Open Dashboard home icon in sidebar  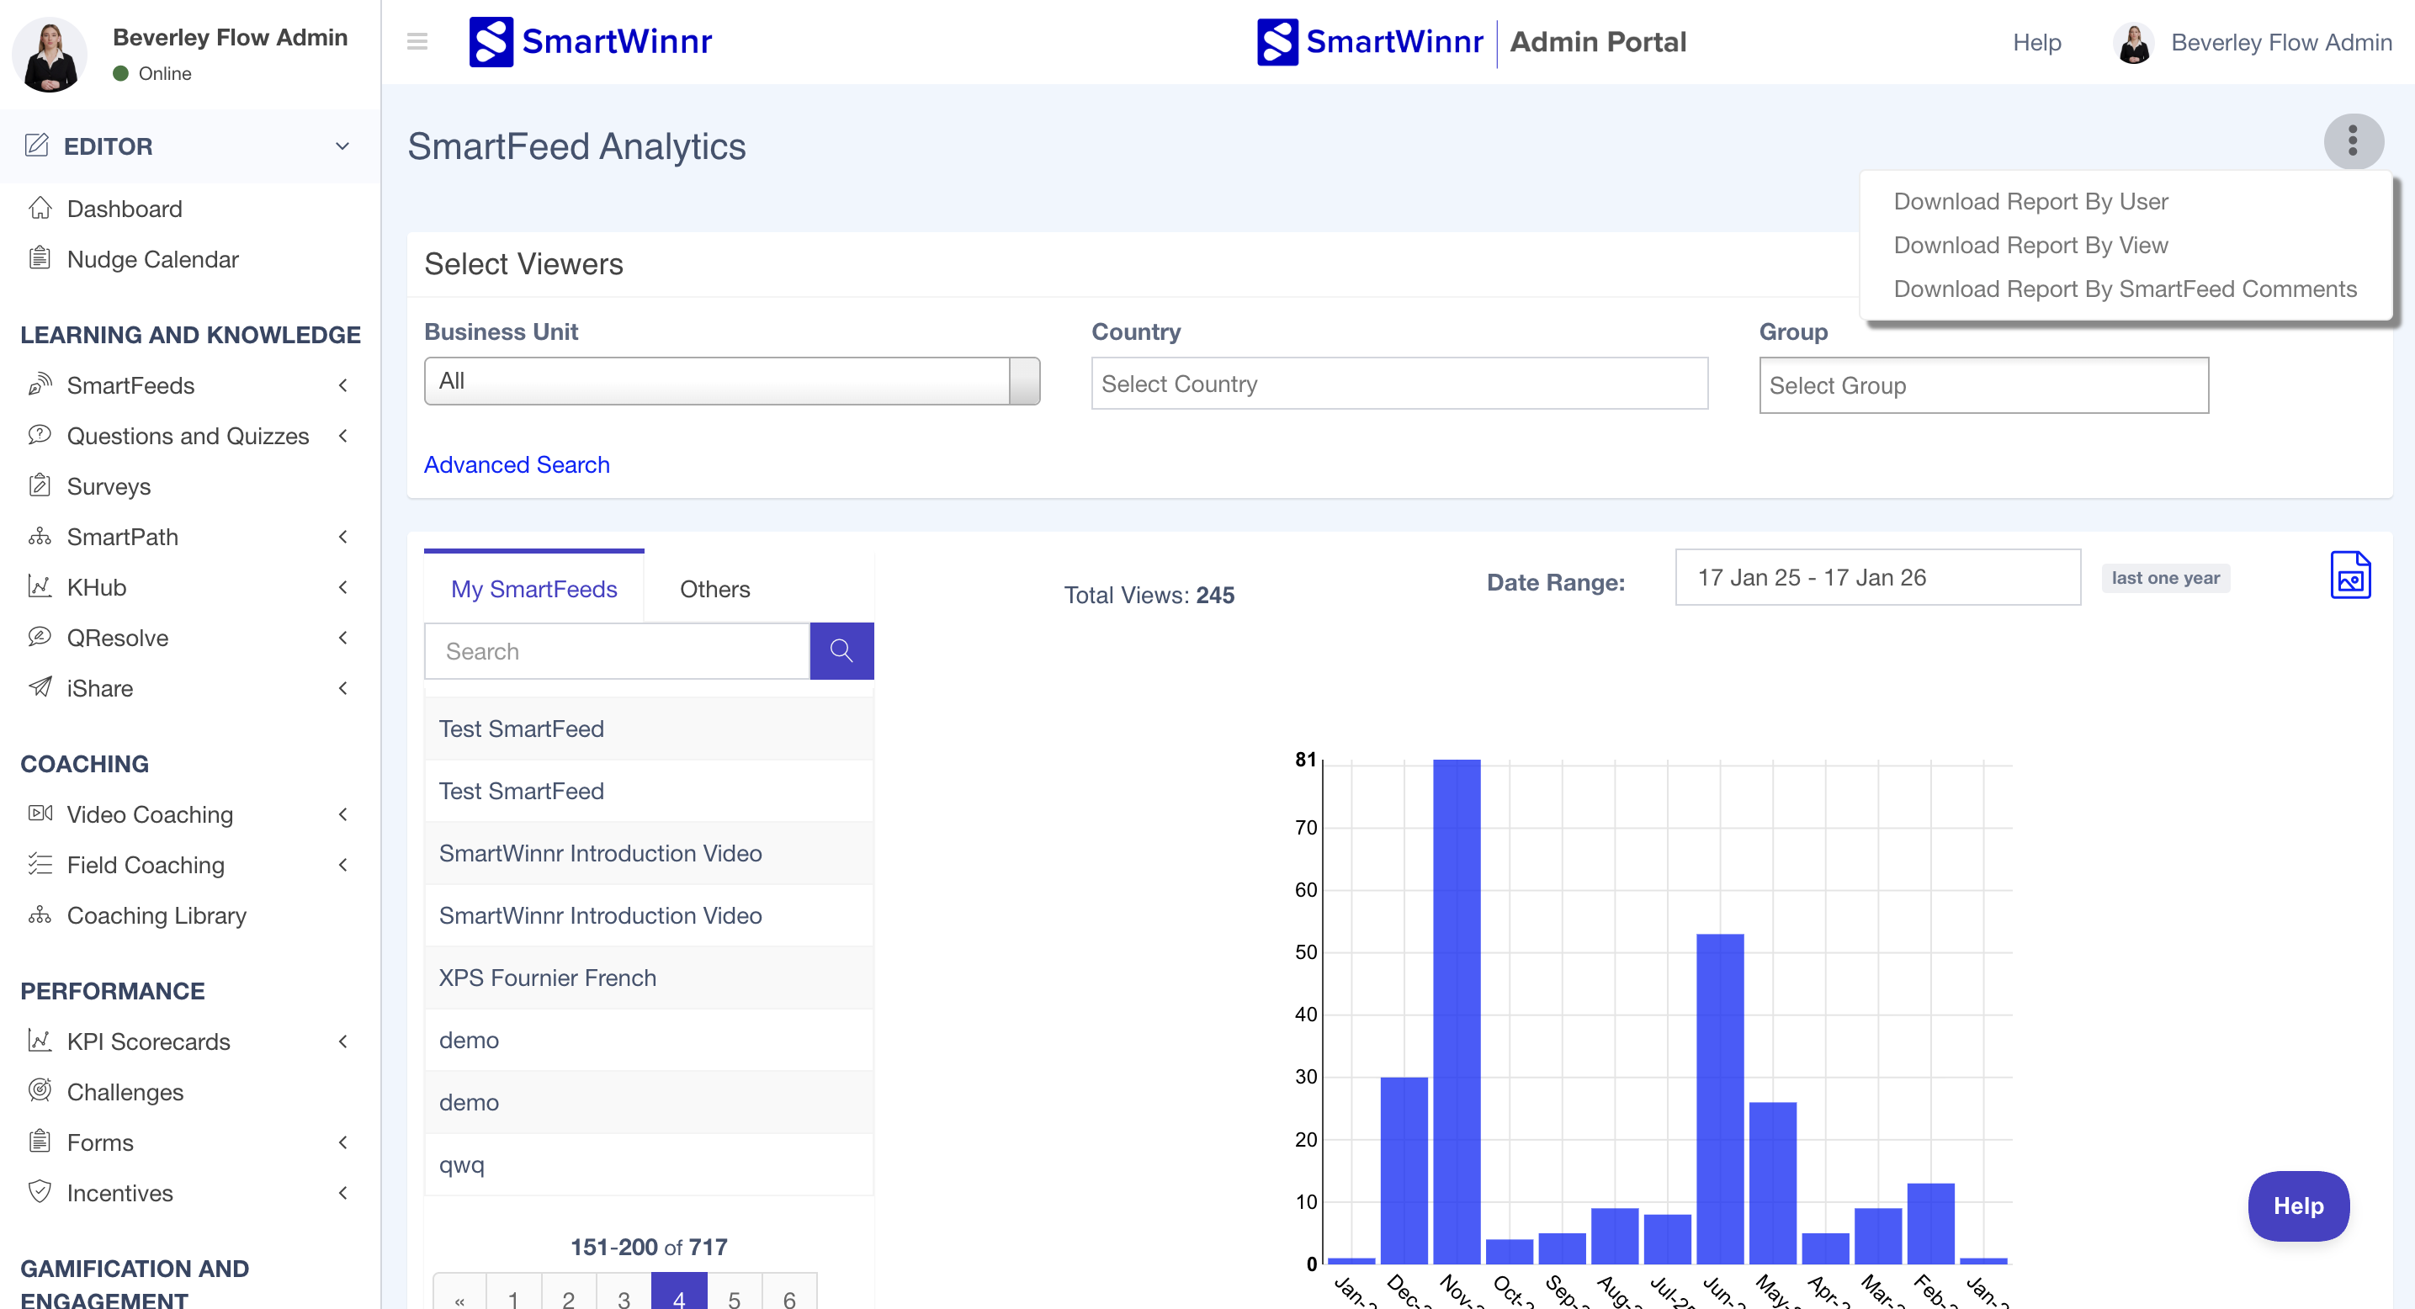[x=40, y=208]
